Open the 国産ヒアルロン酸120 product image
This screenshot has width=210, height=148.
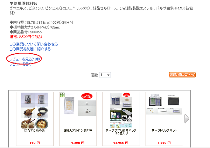pos(78,104)
